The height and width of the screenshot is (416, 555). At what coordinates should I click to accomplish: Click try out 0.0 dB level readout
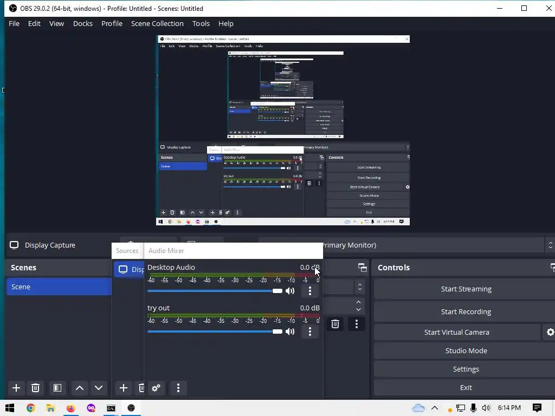click(x=309, y=308)
